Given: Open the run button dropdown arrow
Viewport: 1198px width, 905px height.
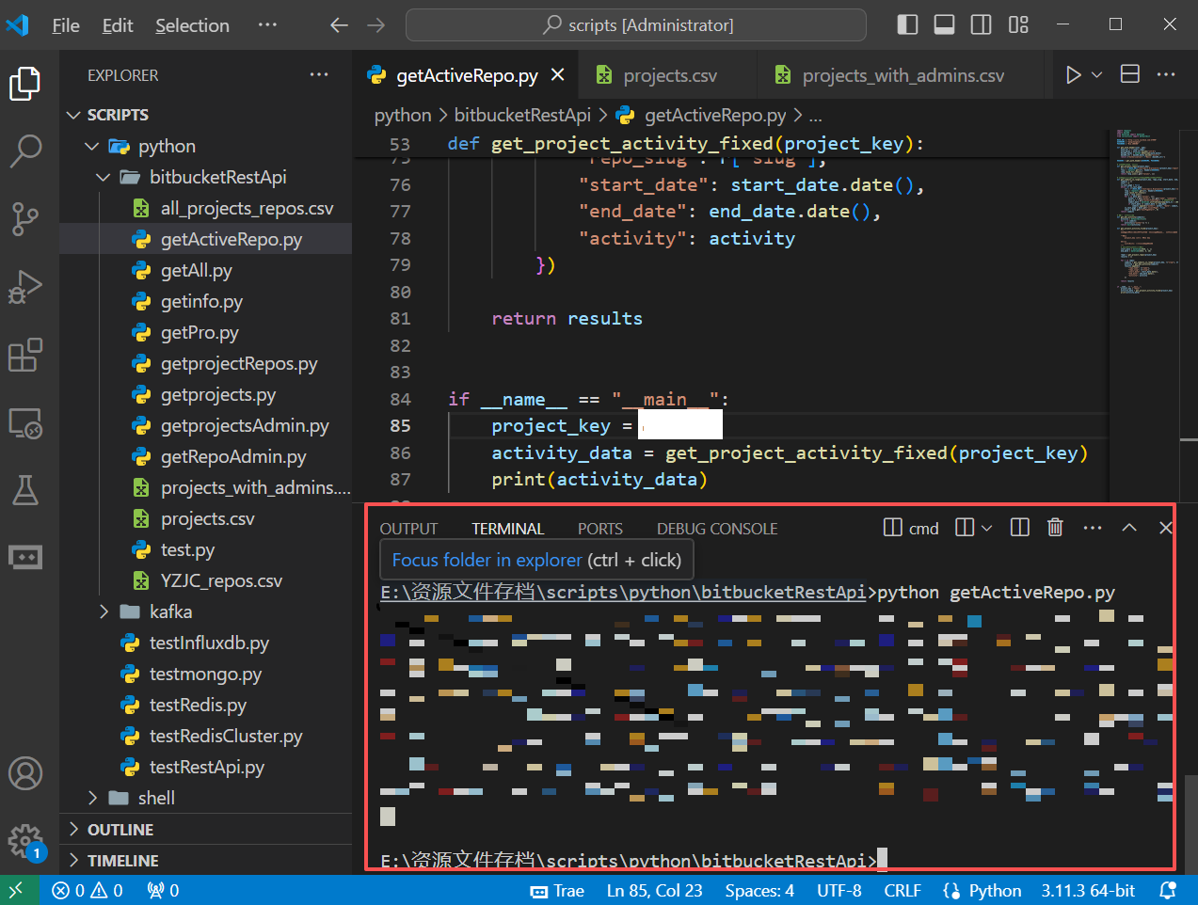Looking at the screenshot, I should coord(1097,75).
